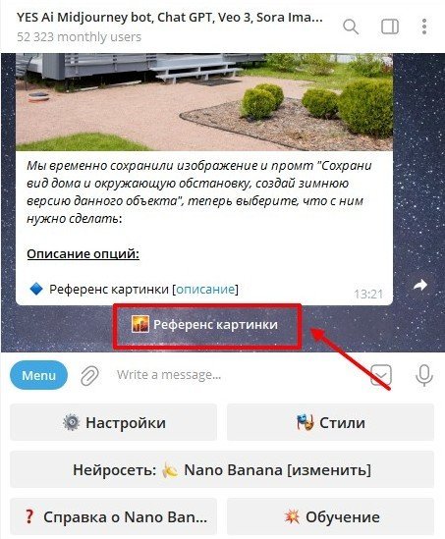Start voice message with microphone icon
Viewport: 445px width, 539px height.
pyautogui.click(x=424, y=375)
